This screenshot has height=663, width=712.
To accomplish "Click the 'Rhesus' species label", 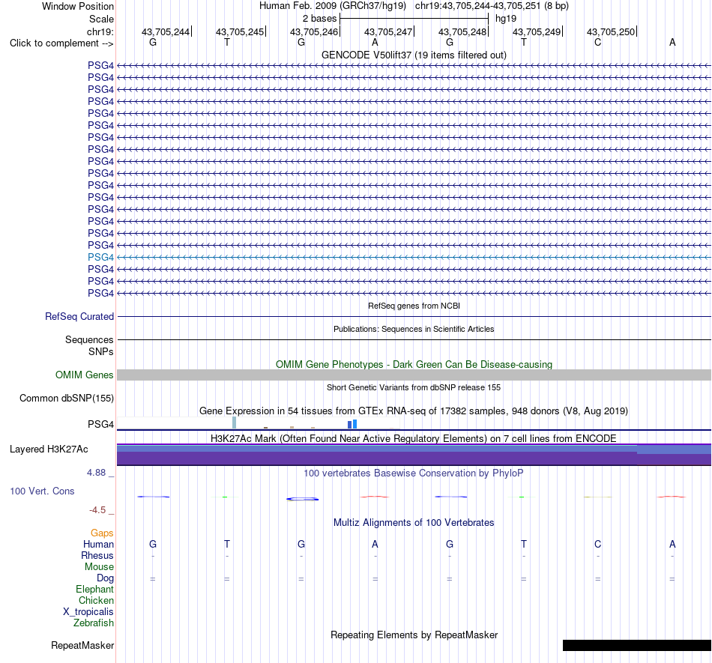I will pyautogui.click(x=97, y=555).
